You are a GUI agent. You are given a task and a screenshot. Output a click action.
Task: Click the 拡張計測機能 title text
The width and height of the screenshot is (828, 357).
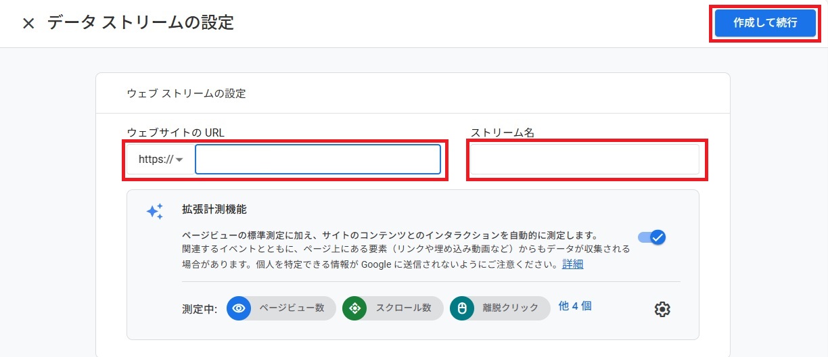click(x=214, y=210)
